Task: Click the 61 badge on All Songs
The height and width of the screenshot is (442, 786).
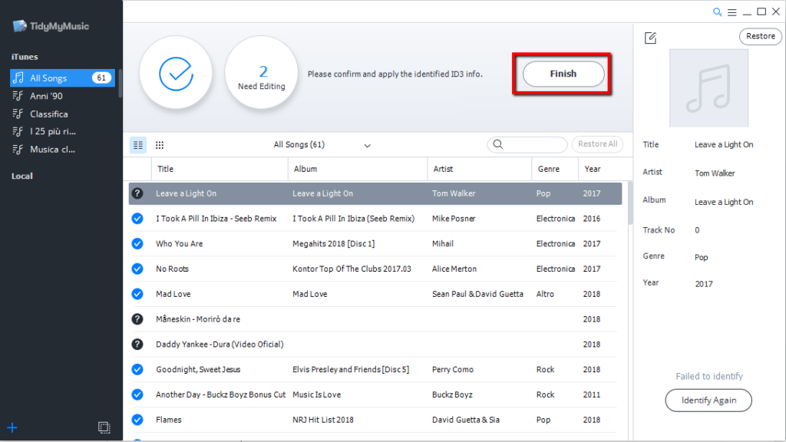Action: (x=101, y=78)
